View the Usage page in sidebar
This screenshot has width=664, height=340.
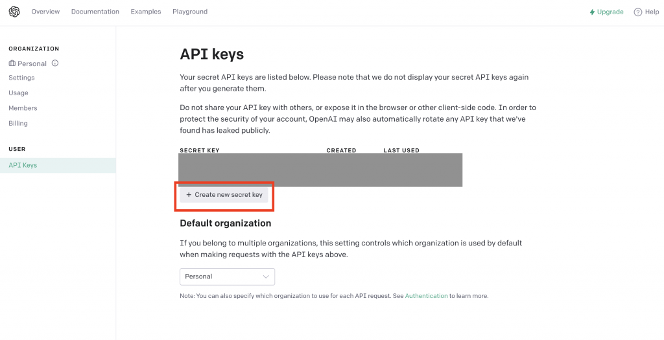18,93
